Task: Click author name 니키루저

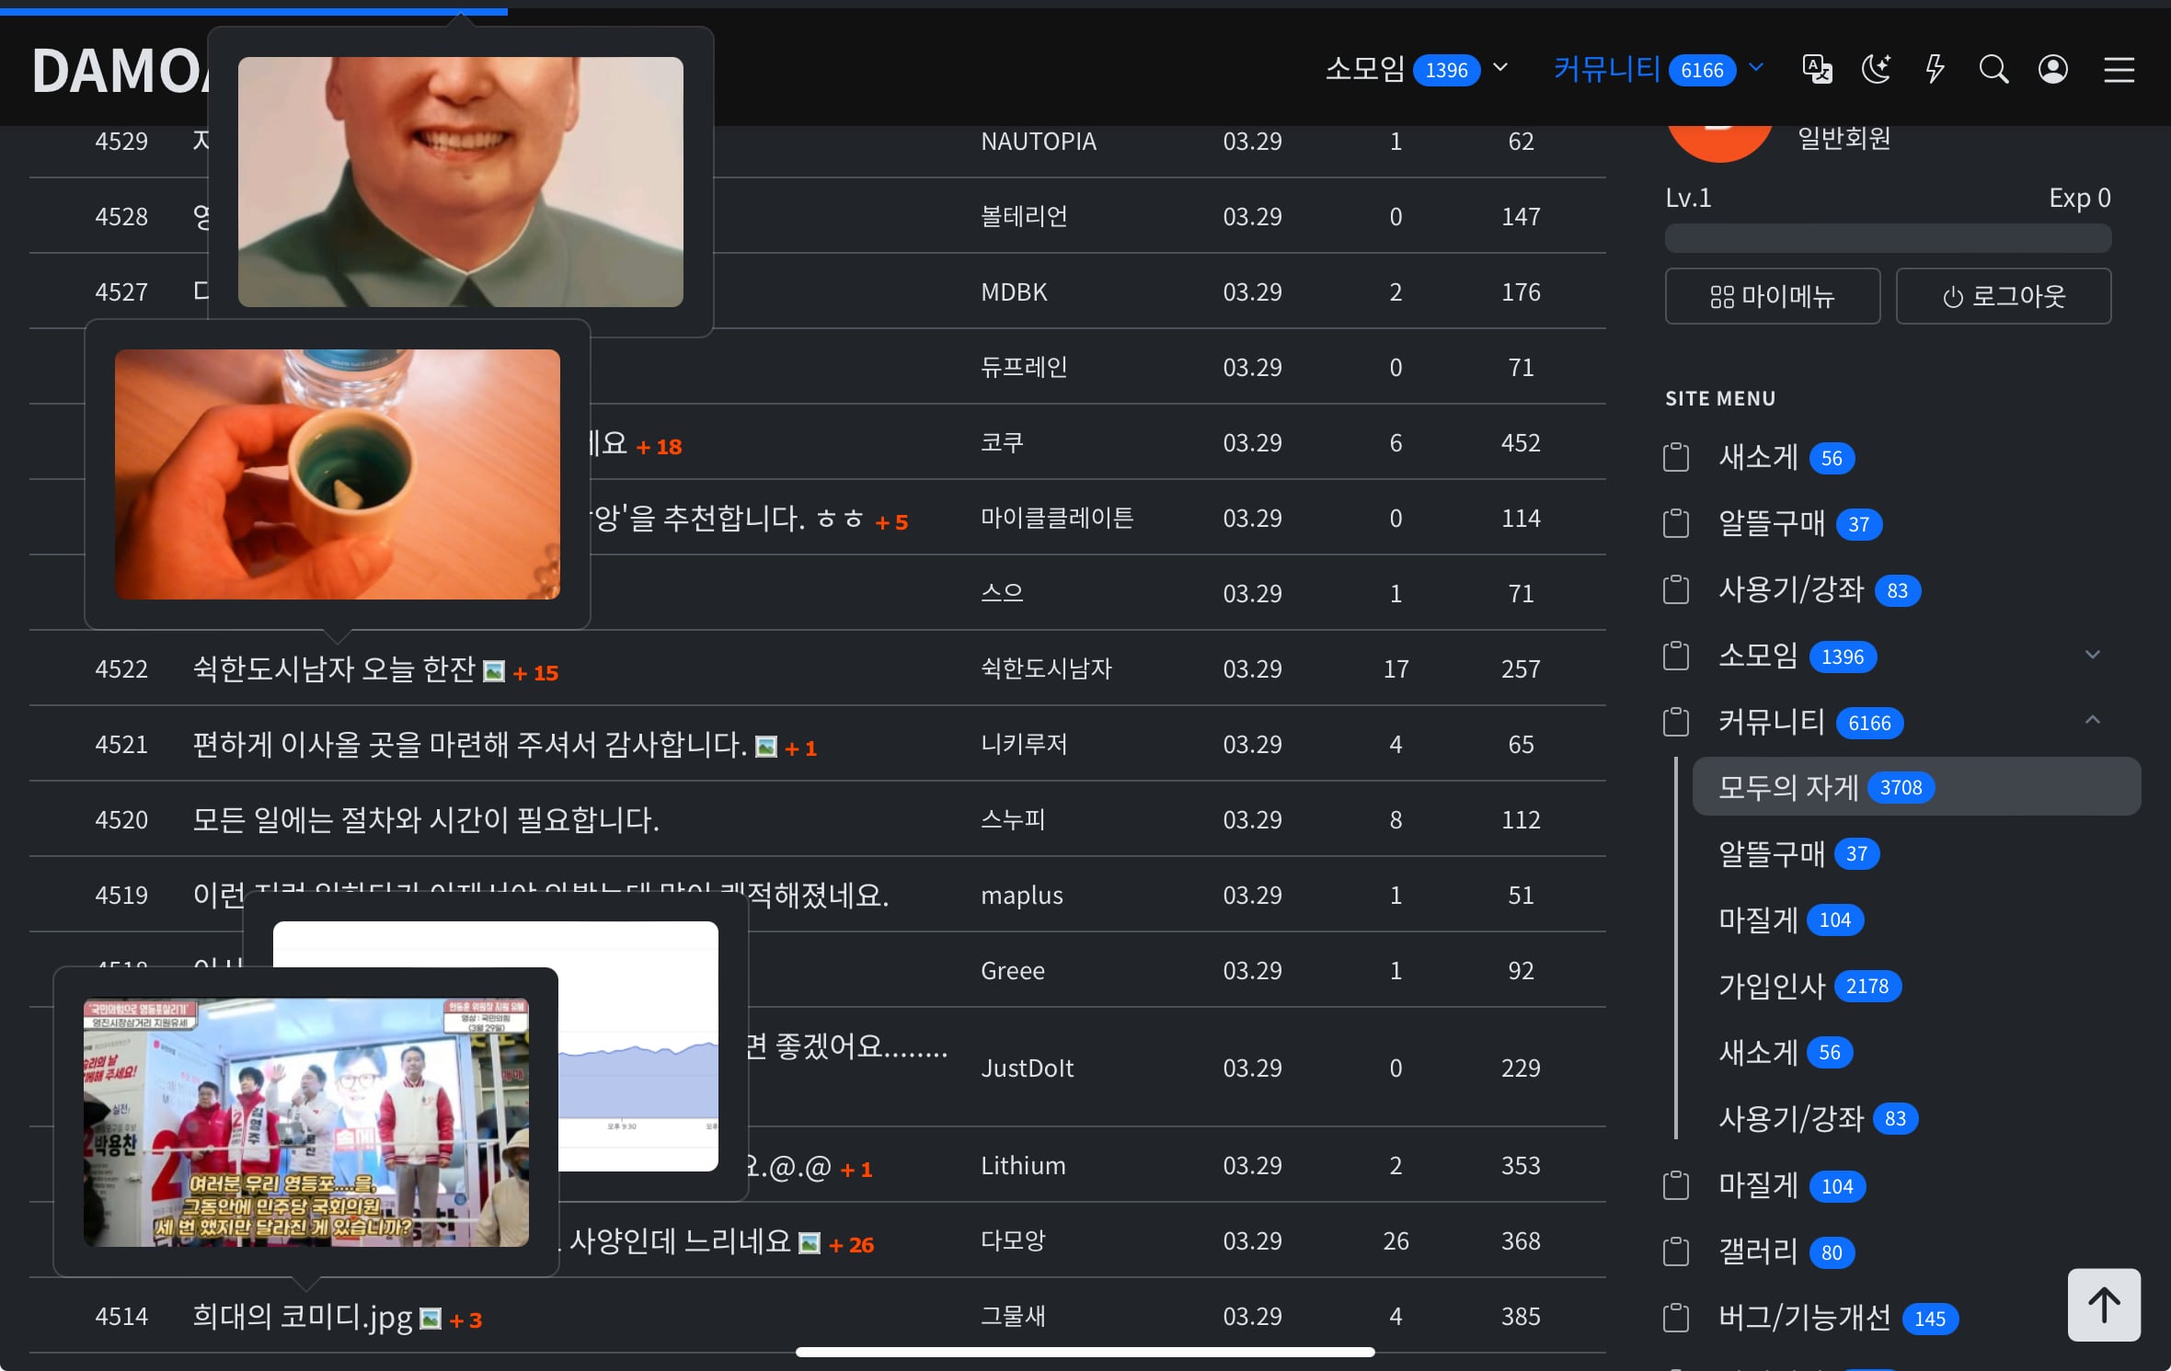Action: 1024,744
